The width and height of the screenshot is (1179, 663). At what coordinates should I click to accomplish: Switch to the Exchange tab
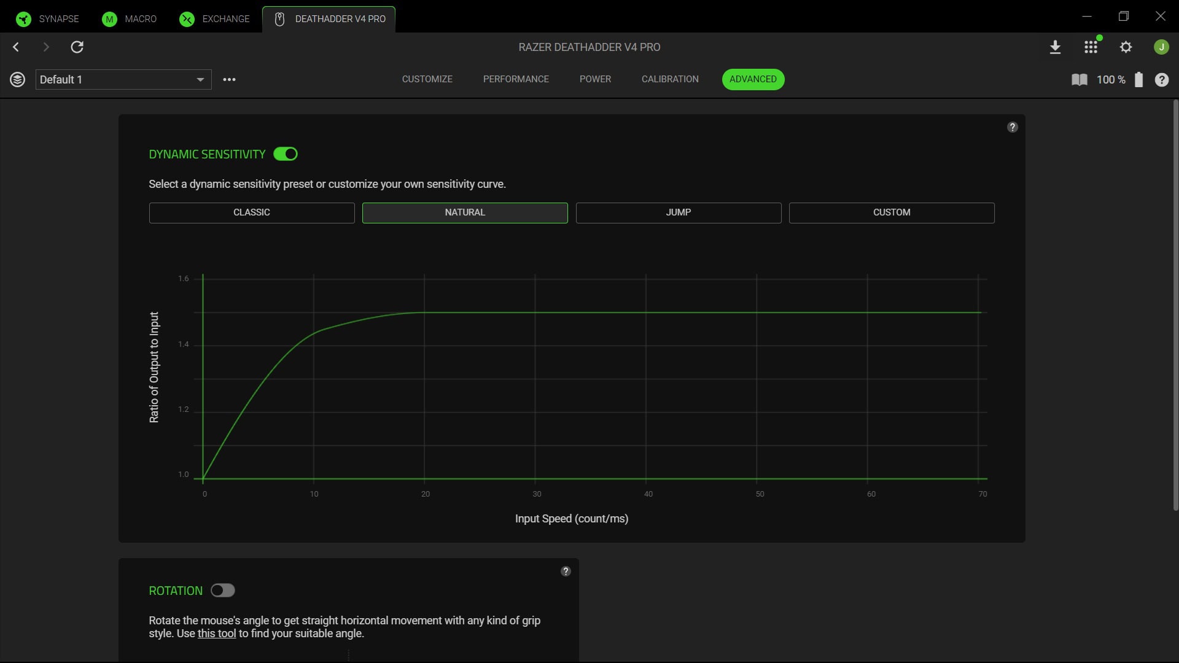coord(215,19)
